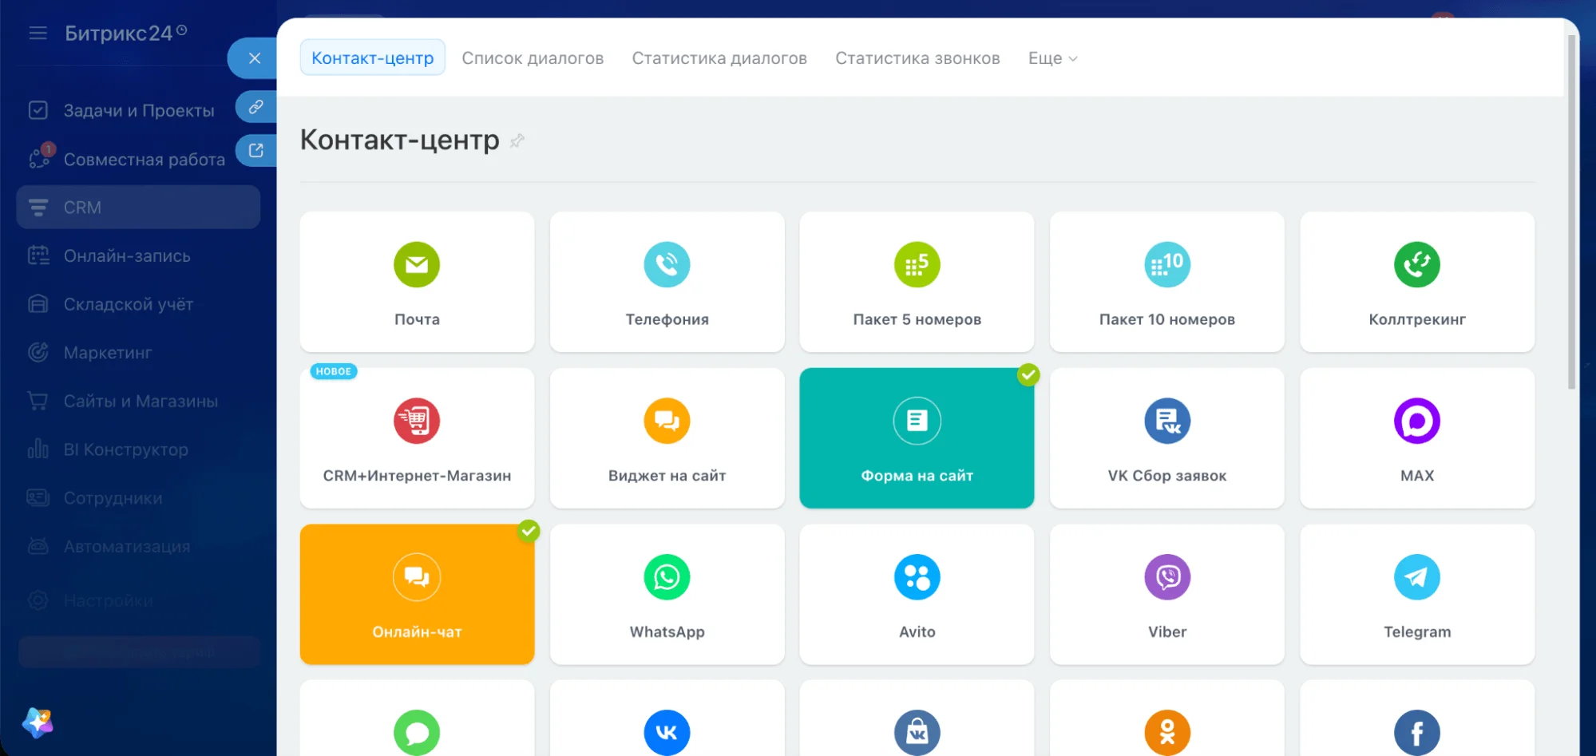This screenshot has height=756, width=1596.
Task: Open the Телефония phone icon
Action: [x=667, y=264]
